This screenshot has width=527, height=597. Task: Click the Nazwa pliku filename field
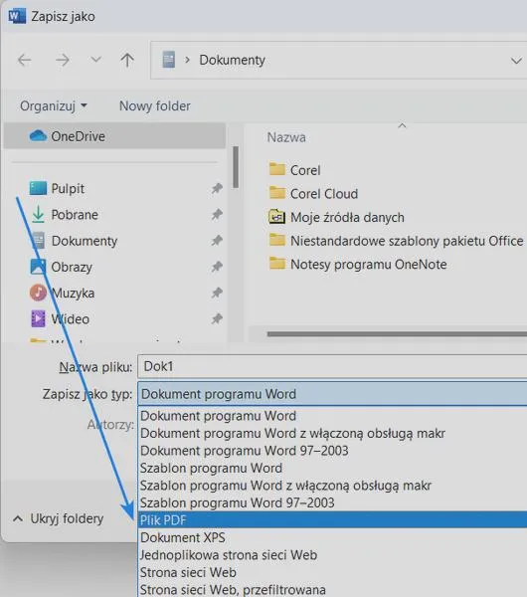(332, 366)
